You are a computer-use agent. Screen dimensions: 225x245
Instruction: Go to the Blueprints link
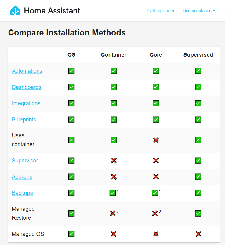24,120
